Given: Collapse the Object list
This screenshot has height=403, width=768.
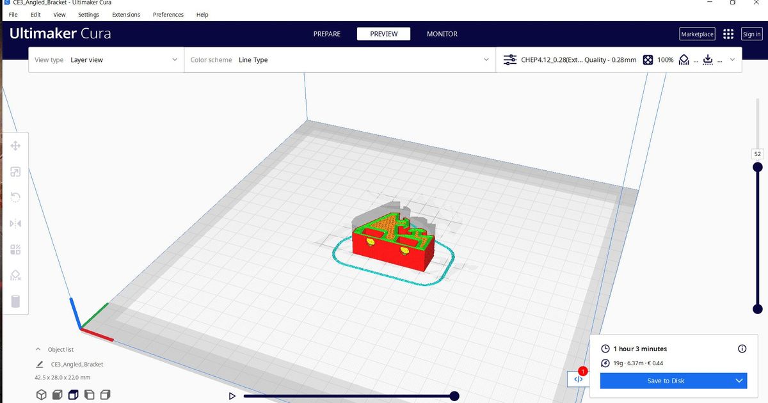Looking at the screenshot, I should pyautogui.click(x=38, y=349).
